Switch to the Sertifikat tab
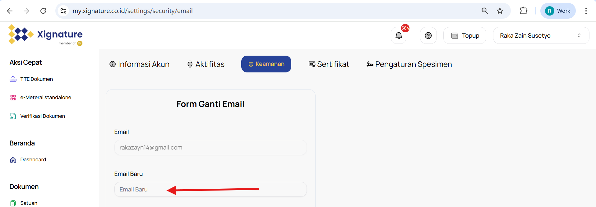This screenshot has width=596, height=207. coord(329,64)
